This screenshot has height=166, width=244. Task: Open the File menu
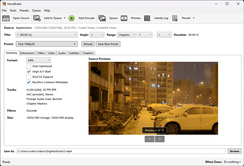pos(4,11)
